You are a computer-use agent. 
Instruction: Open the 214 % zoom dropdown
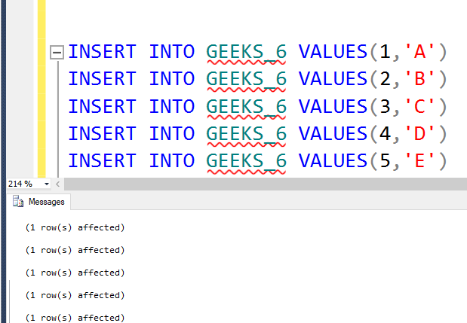[47, 184]
